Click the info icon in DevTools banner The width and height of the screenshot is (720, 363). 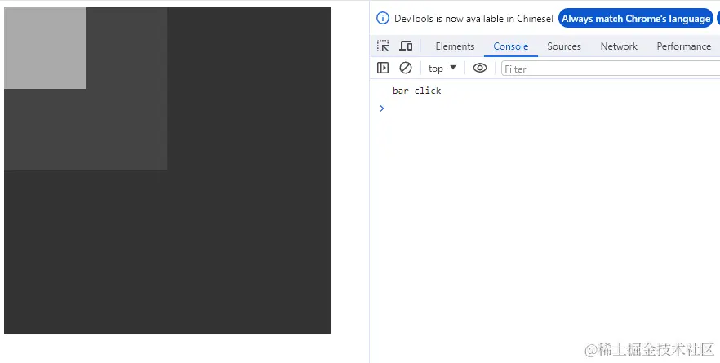(383, 19)
